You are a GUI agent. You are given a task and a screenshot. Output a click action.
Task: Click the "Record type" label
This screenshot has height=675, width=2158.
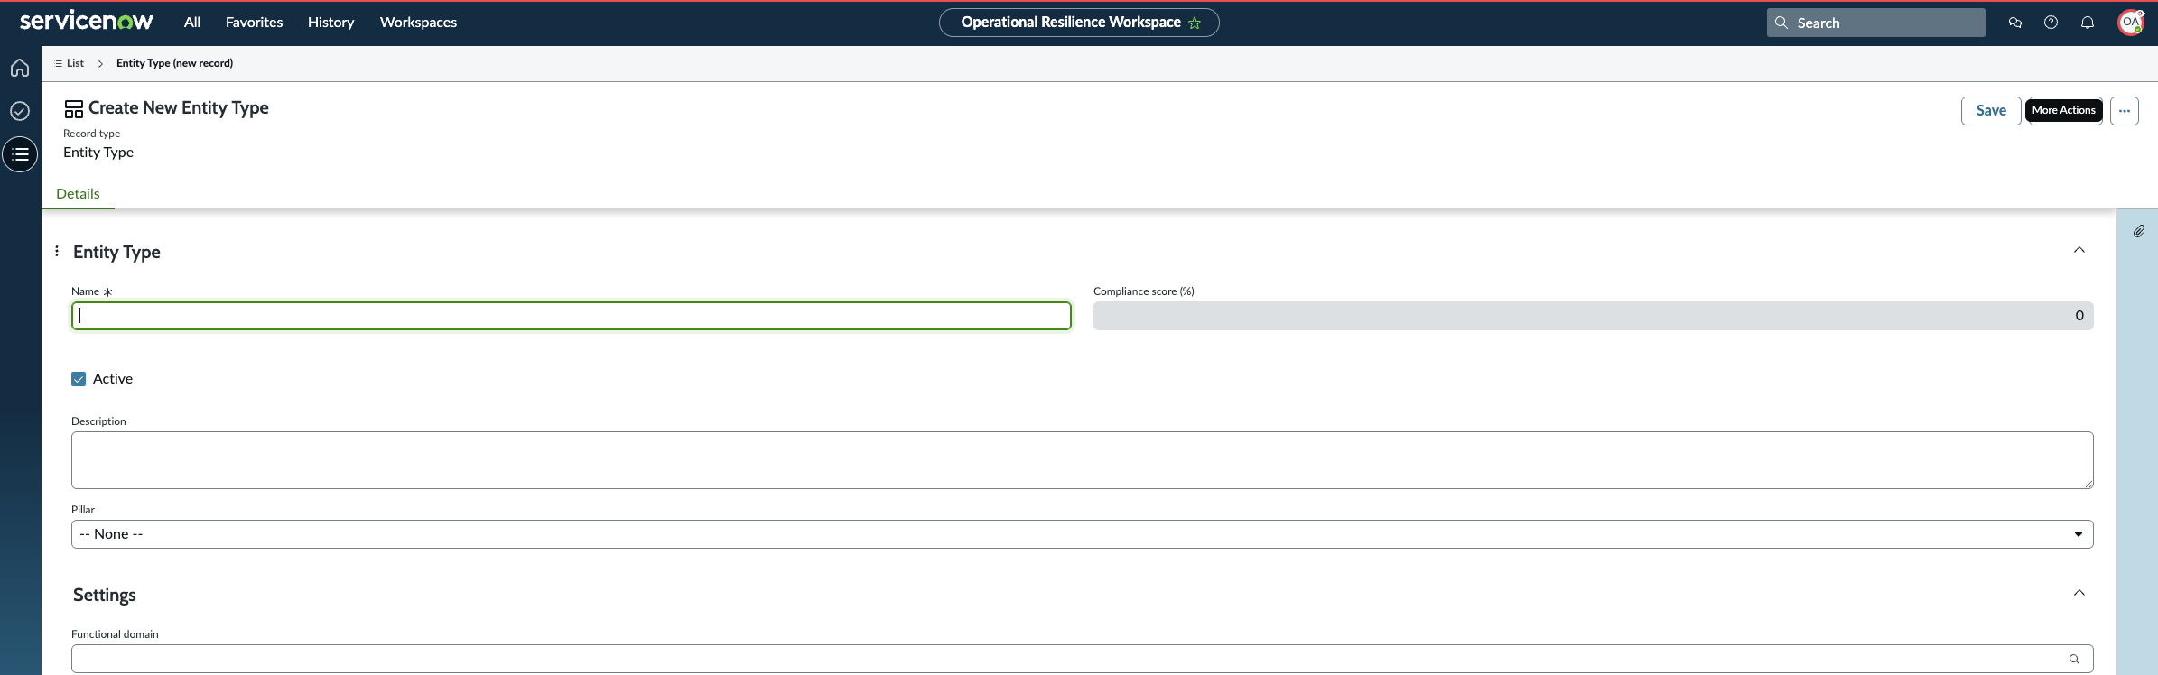tap(91, 134)
